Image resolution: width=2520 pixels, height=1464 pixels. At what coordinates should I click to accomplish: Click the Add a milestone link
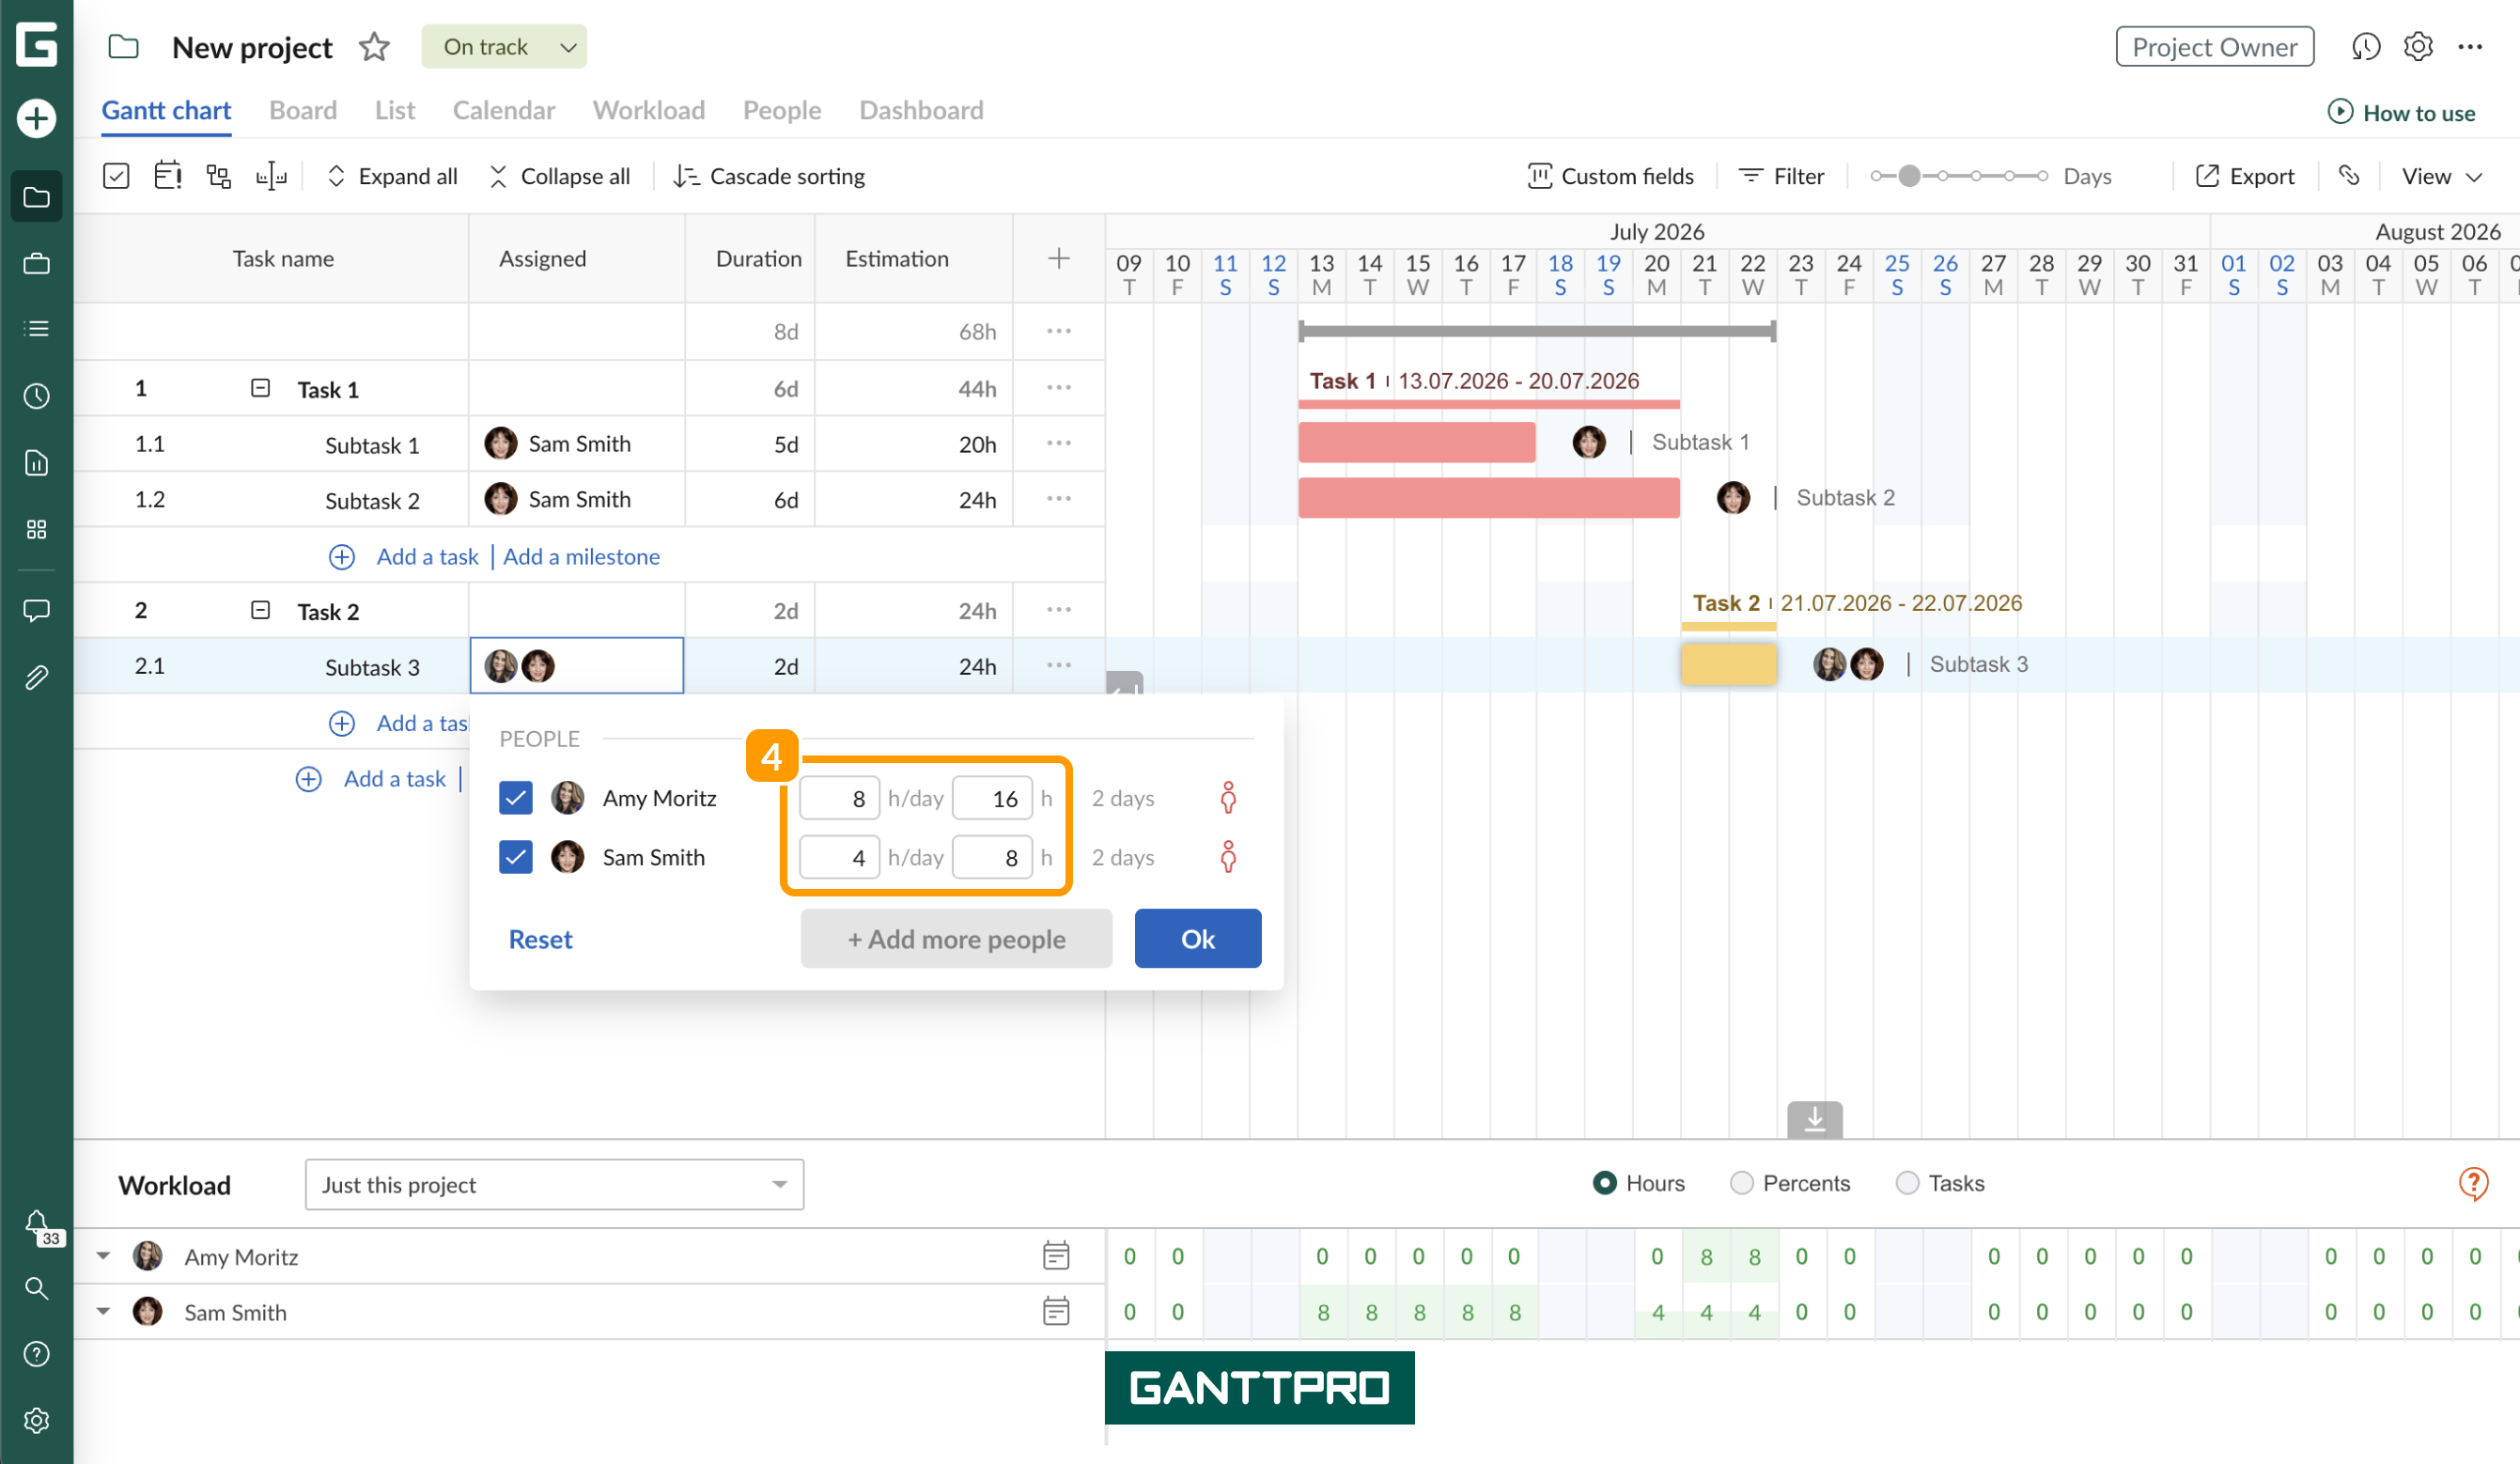pyautogui.click(x=581, y=557)
